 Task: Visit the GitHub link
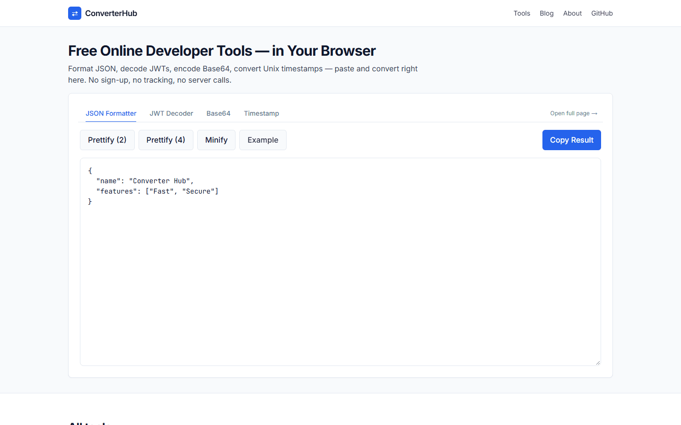click(602, 13)
